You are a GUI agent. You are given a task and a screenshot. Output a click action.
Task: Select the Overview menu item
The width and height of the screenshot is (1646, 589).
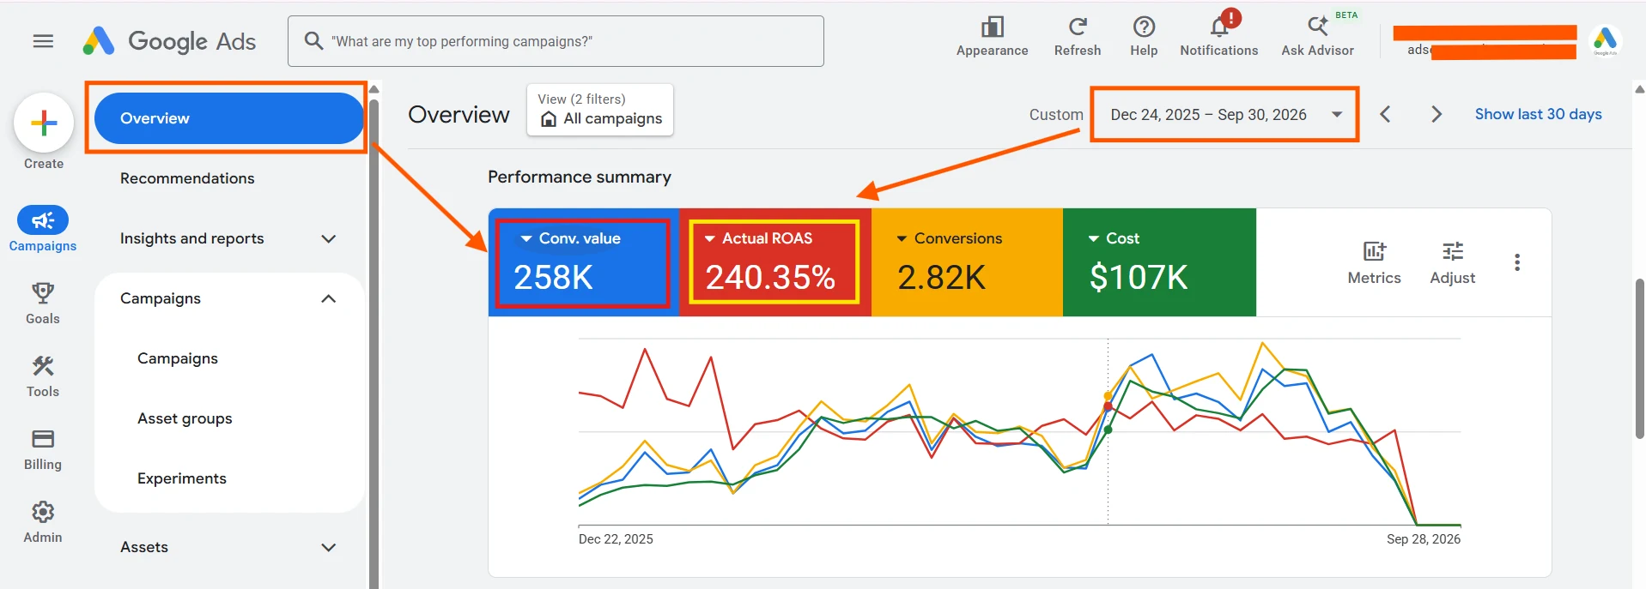[229, 118]
